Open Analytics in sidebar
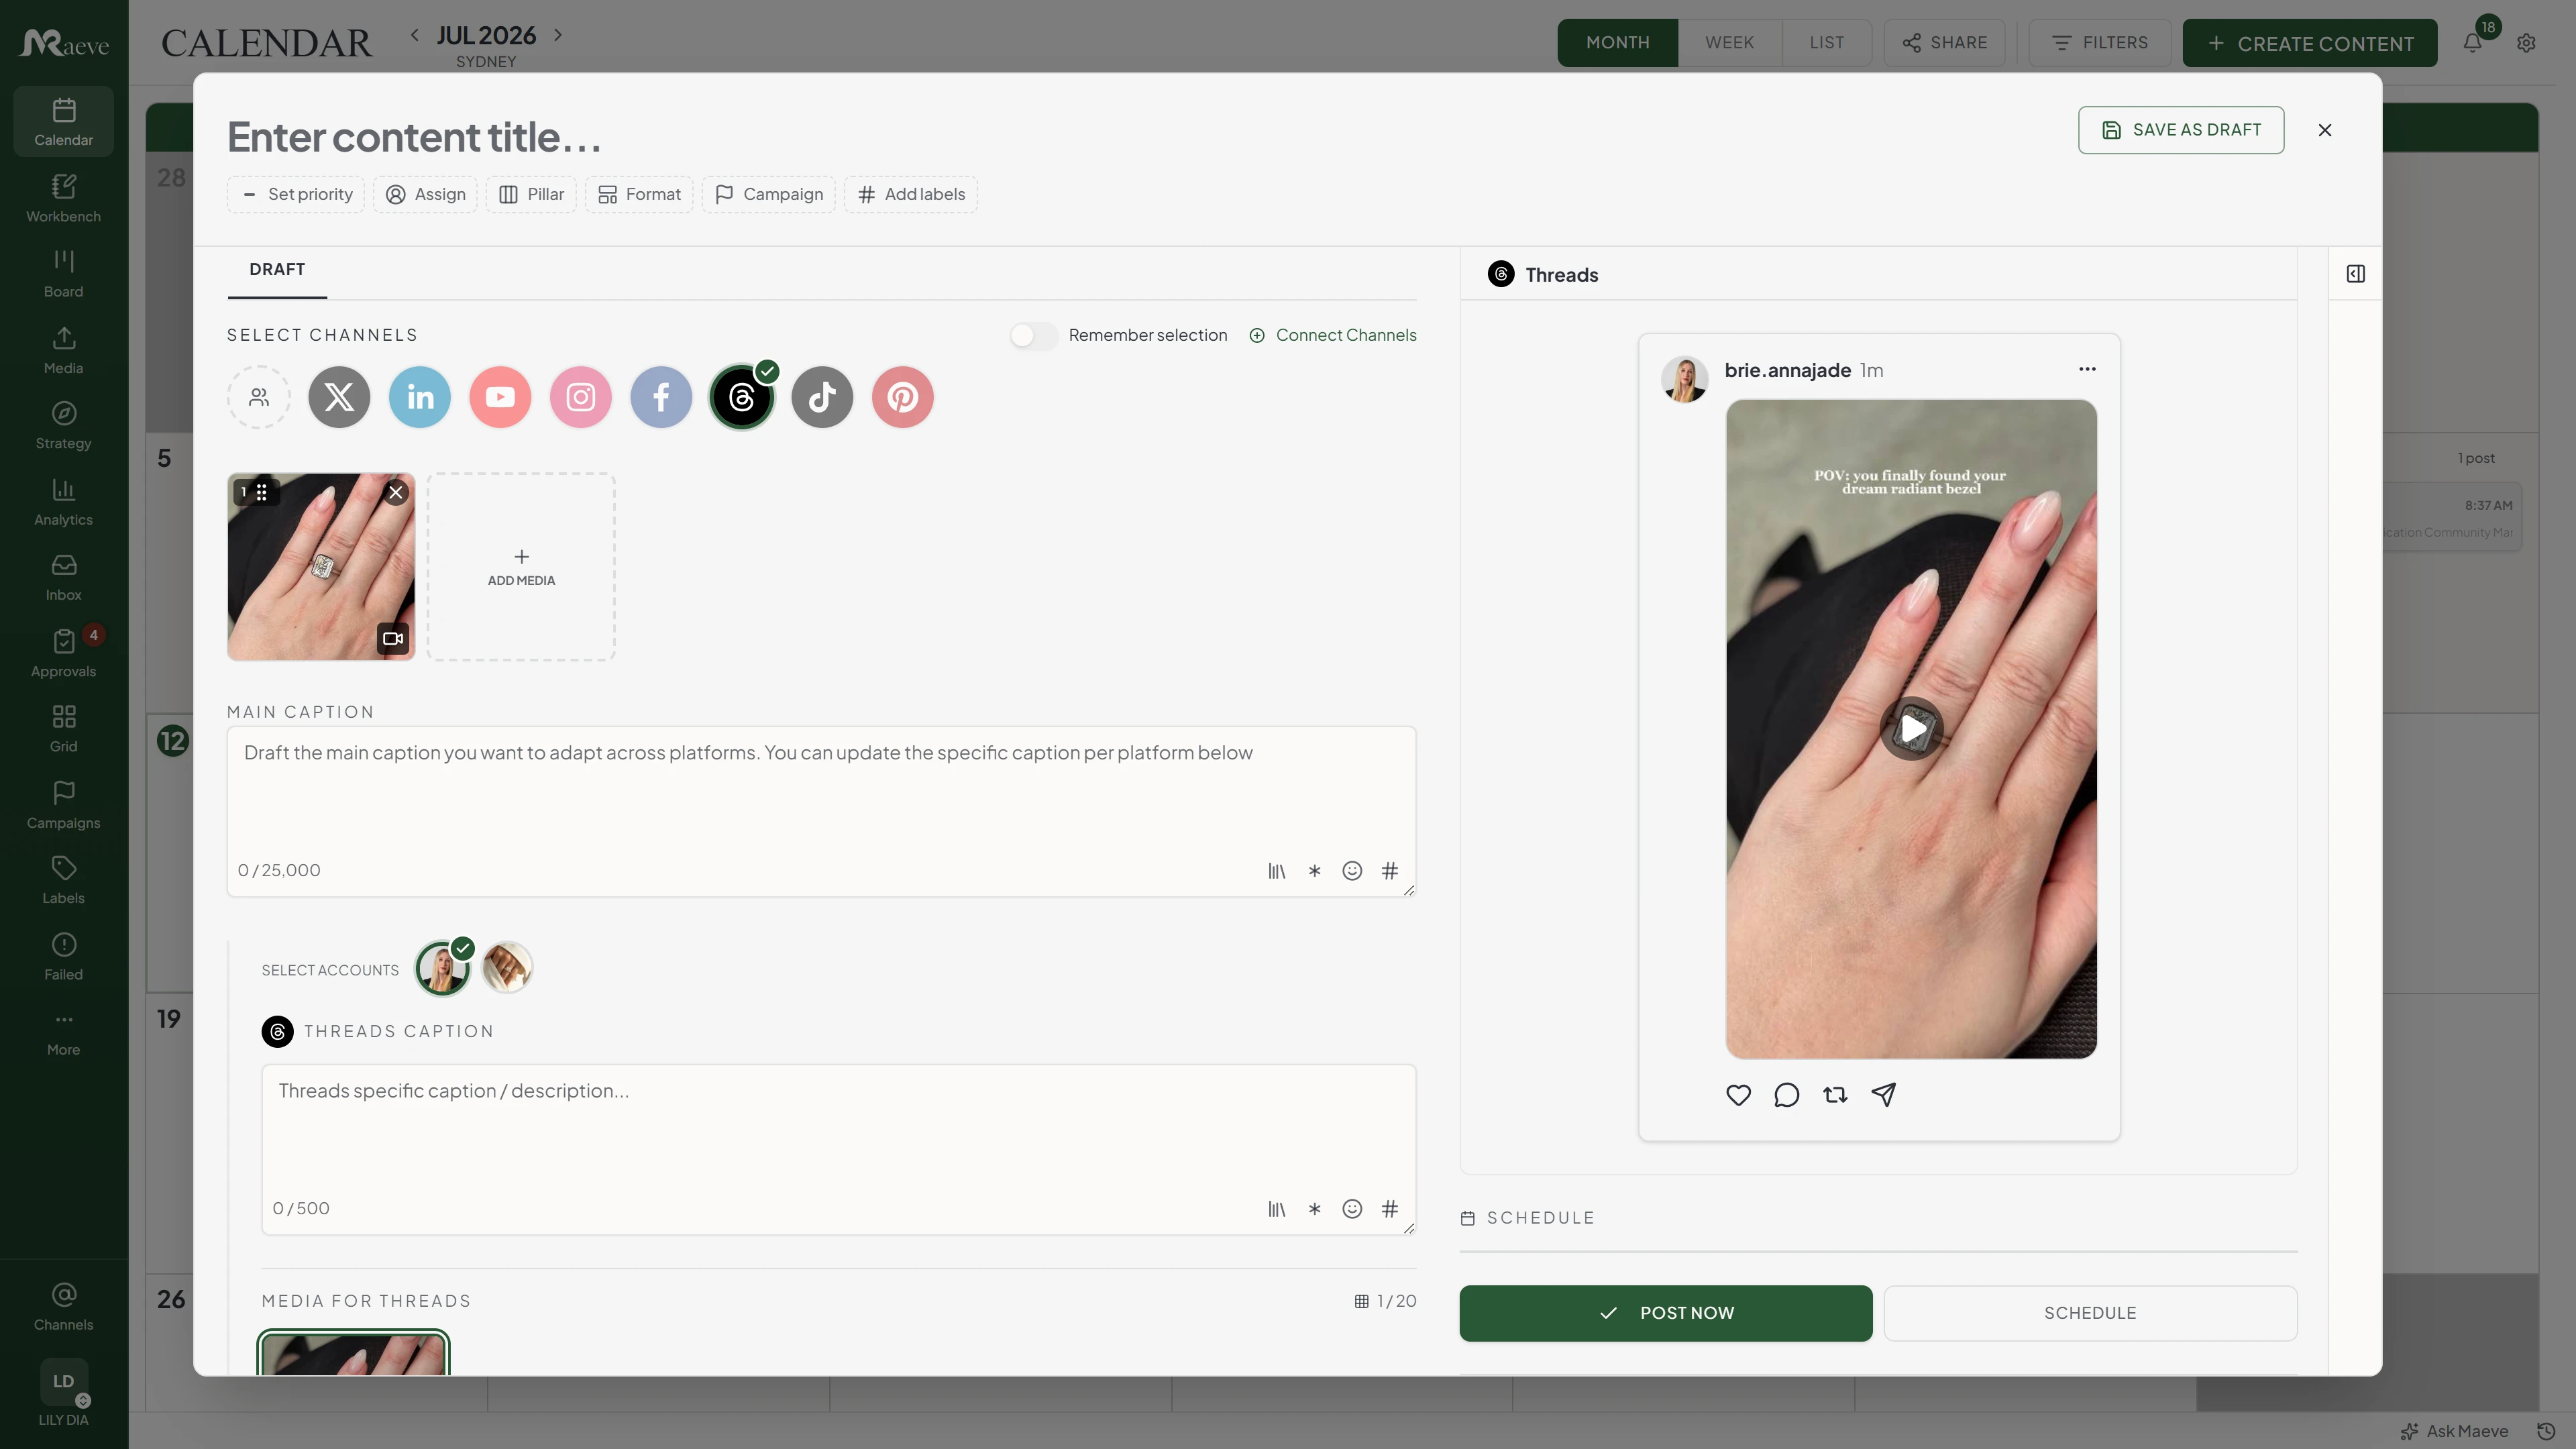2576x1449 pixels. coord(63,501)
